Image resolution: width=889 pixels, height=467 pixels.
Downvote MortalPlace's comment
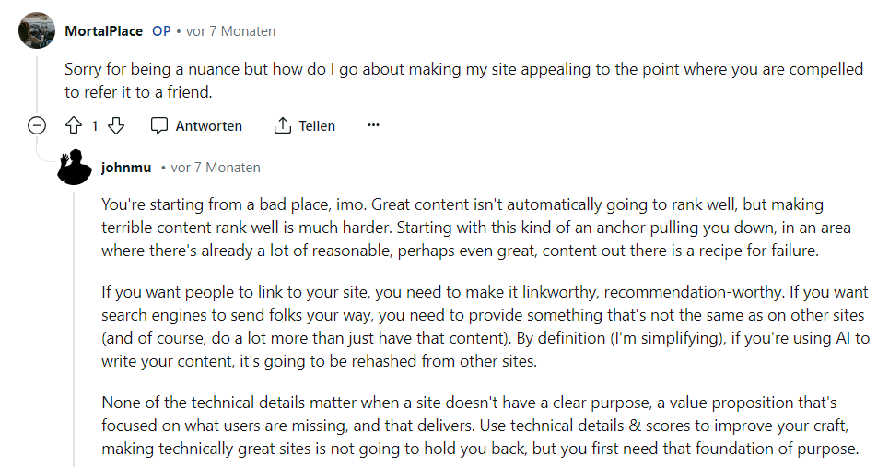(x=116, y=125)
